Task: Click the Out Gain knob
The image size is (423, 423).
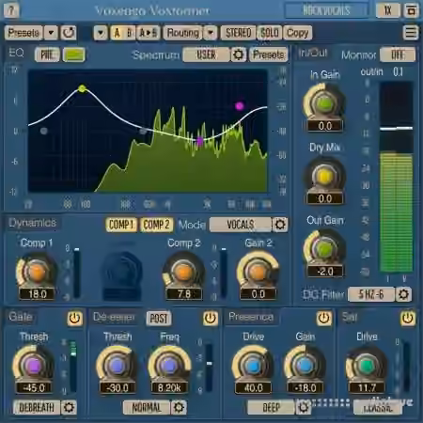Action: 324,249
